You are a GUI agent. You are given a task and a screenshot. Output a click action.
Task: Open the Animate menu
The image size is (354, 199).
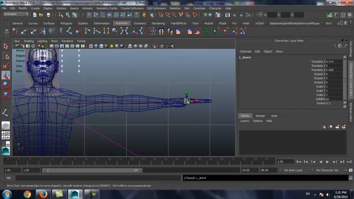coord(87,8)
